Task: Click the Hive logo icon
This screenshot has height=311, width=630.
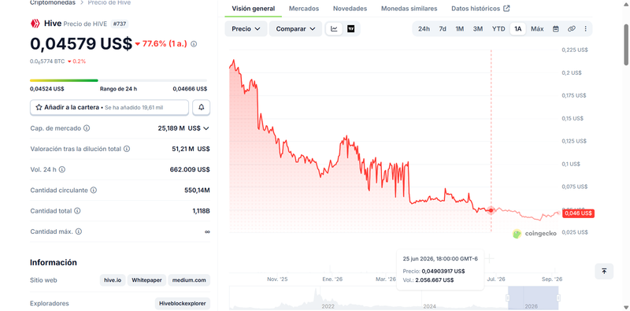Action: coord(35,24)
